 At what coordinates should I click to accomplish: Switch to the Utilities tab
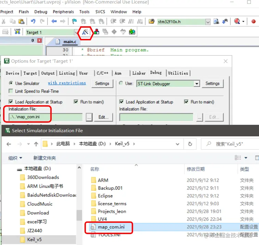[x=178, y=73]
